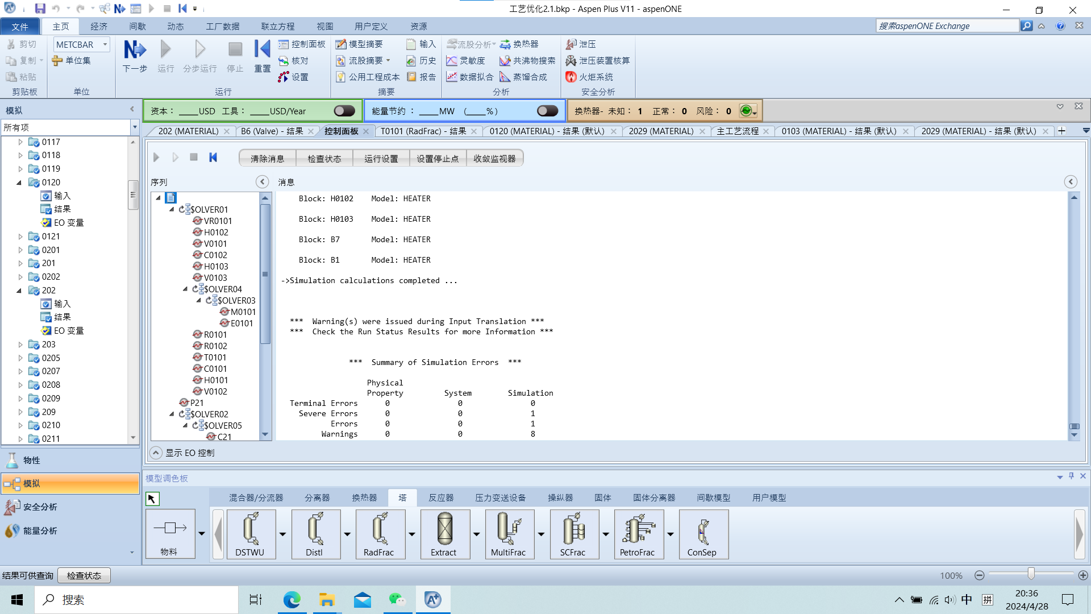Click the Windows Start button
Viewport: 1091px width, 614px height.
(17, 600)
